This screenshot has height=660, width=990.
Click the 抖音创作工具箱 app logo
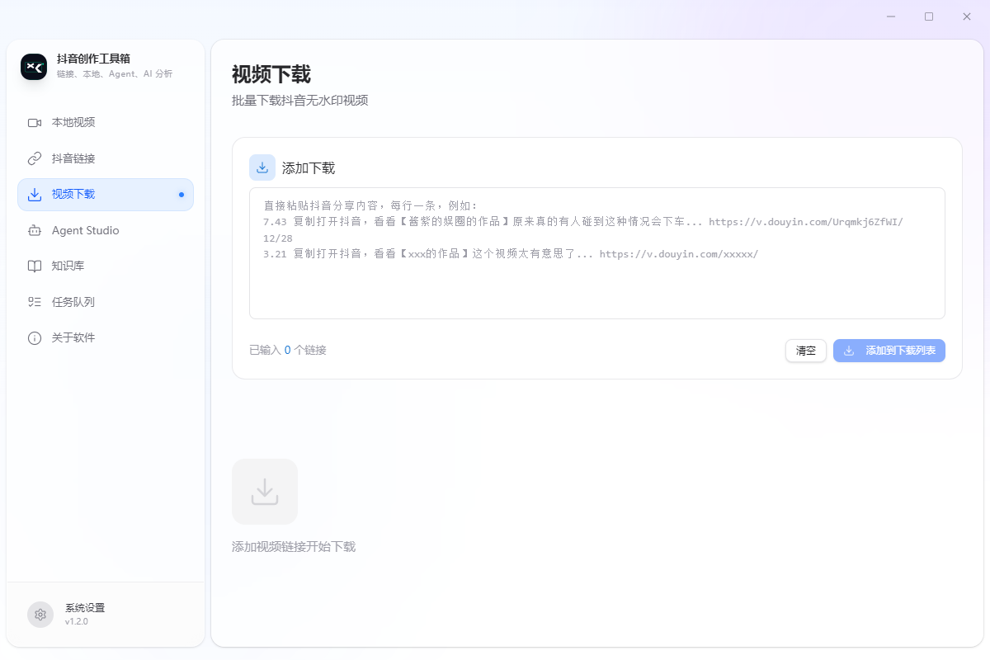coord(34,66)
